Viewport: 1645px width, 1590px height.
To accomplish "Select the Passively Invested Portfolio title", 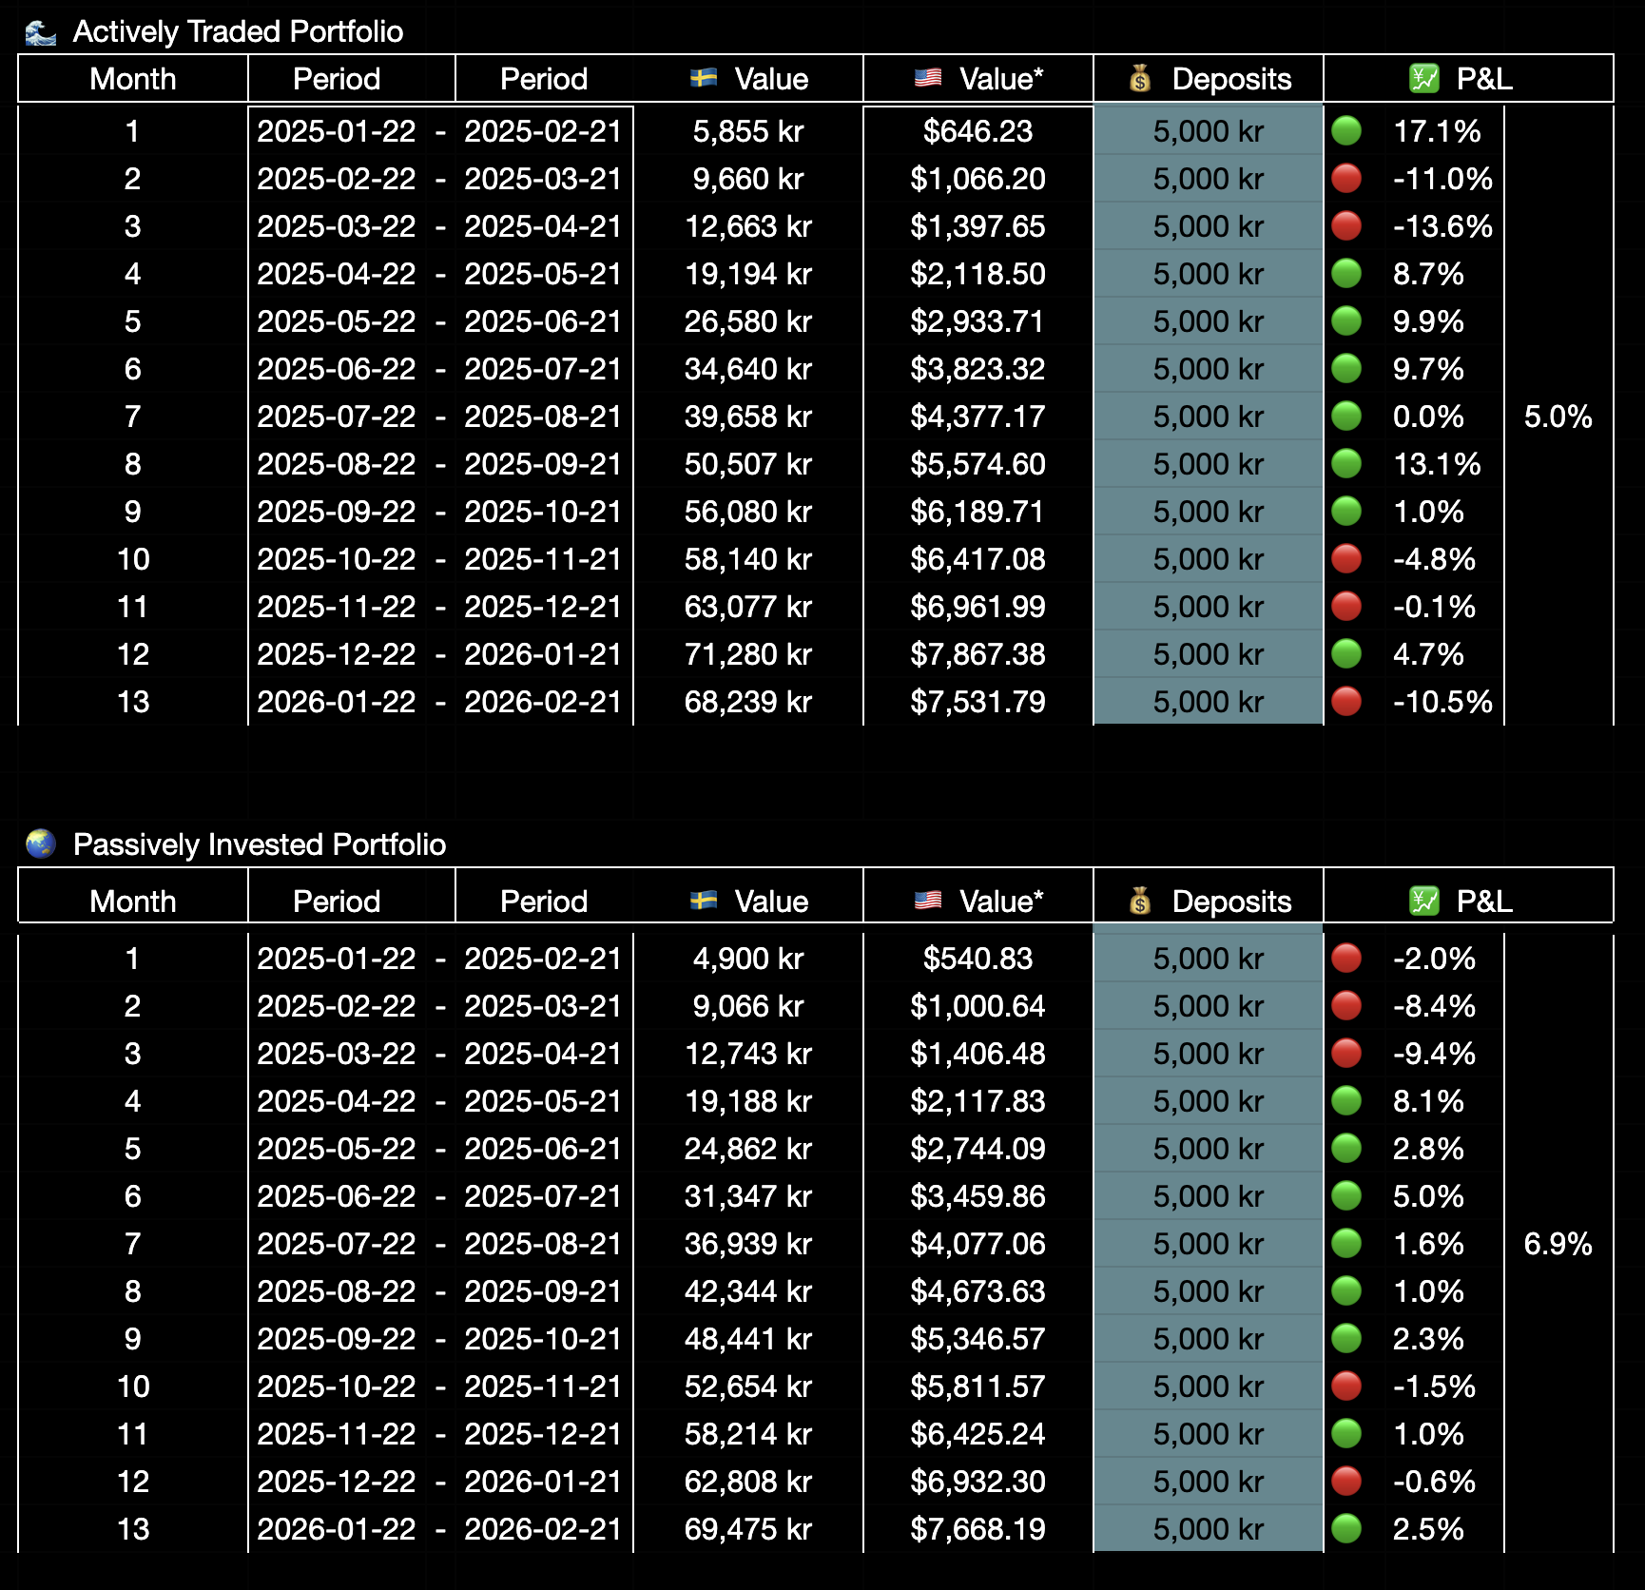I will coord(259,843).
